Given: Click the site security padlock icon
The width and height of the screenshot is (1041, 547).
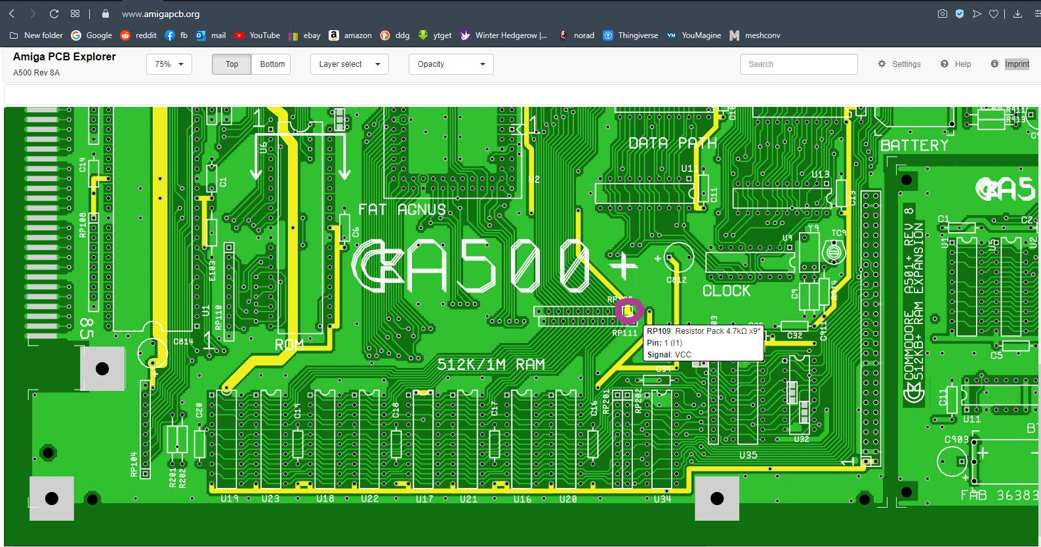Looking at the screenshot, I should (105, 14).
